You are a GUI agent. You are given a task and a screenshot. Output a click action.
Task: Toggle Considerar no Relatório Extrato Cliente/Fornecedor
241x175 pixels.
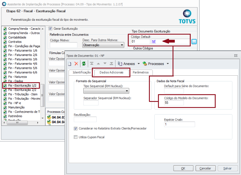point(76,128)
